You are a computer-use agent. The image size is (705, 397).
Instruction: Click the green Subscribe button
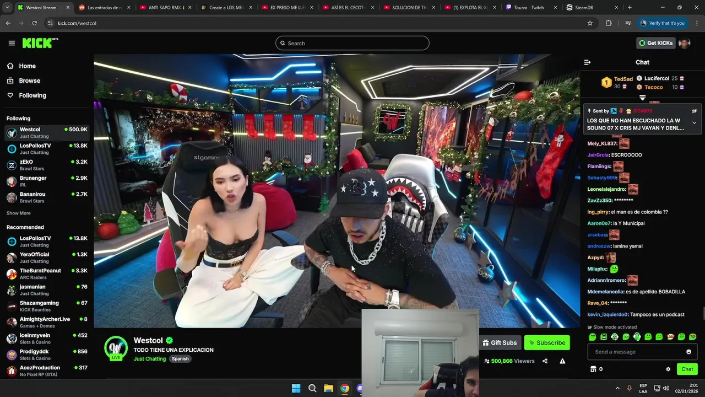[x=547, y=342]
